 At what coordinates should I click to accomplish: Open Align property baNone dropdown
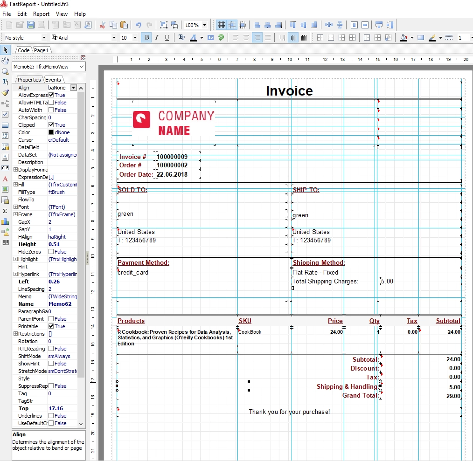(x=73, y=88)
